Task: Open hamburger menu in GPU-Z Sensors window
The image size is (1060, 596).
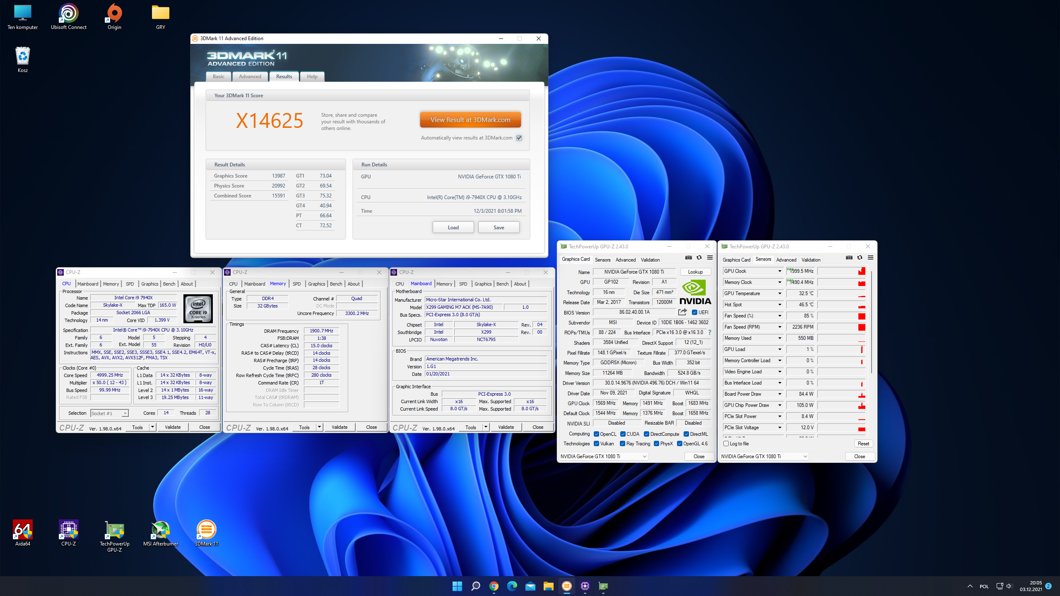Action: click(870, 257)
